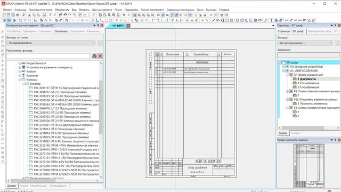341x192 pixels.
Task: Select the Hyperlink paperclip icon
Action: [281, 20]
